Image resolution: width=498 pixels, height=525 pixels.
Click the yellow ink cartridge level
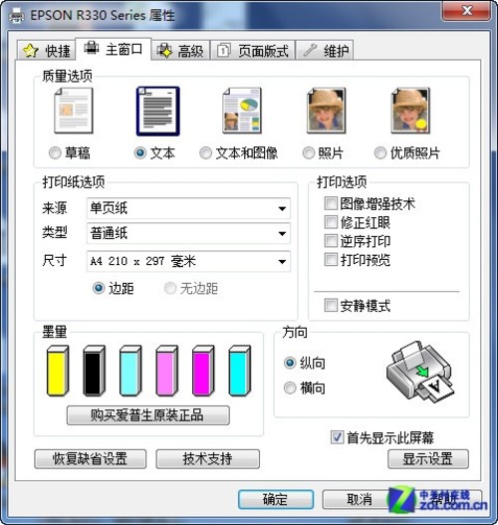(x=58, y=371)
